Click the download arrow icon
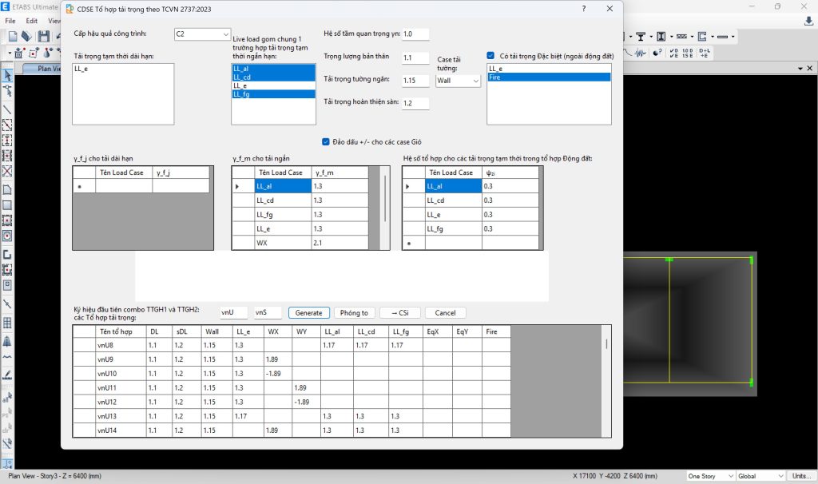The image size is (818, 484). [x=808, y=22]
